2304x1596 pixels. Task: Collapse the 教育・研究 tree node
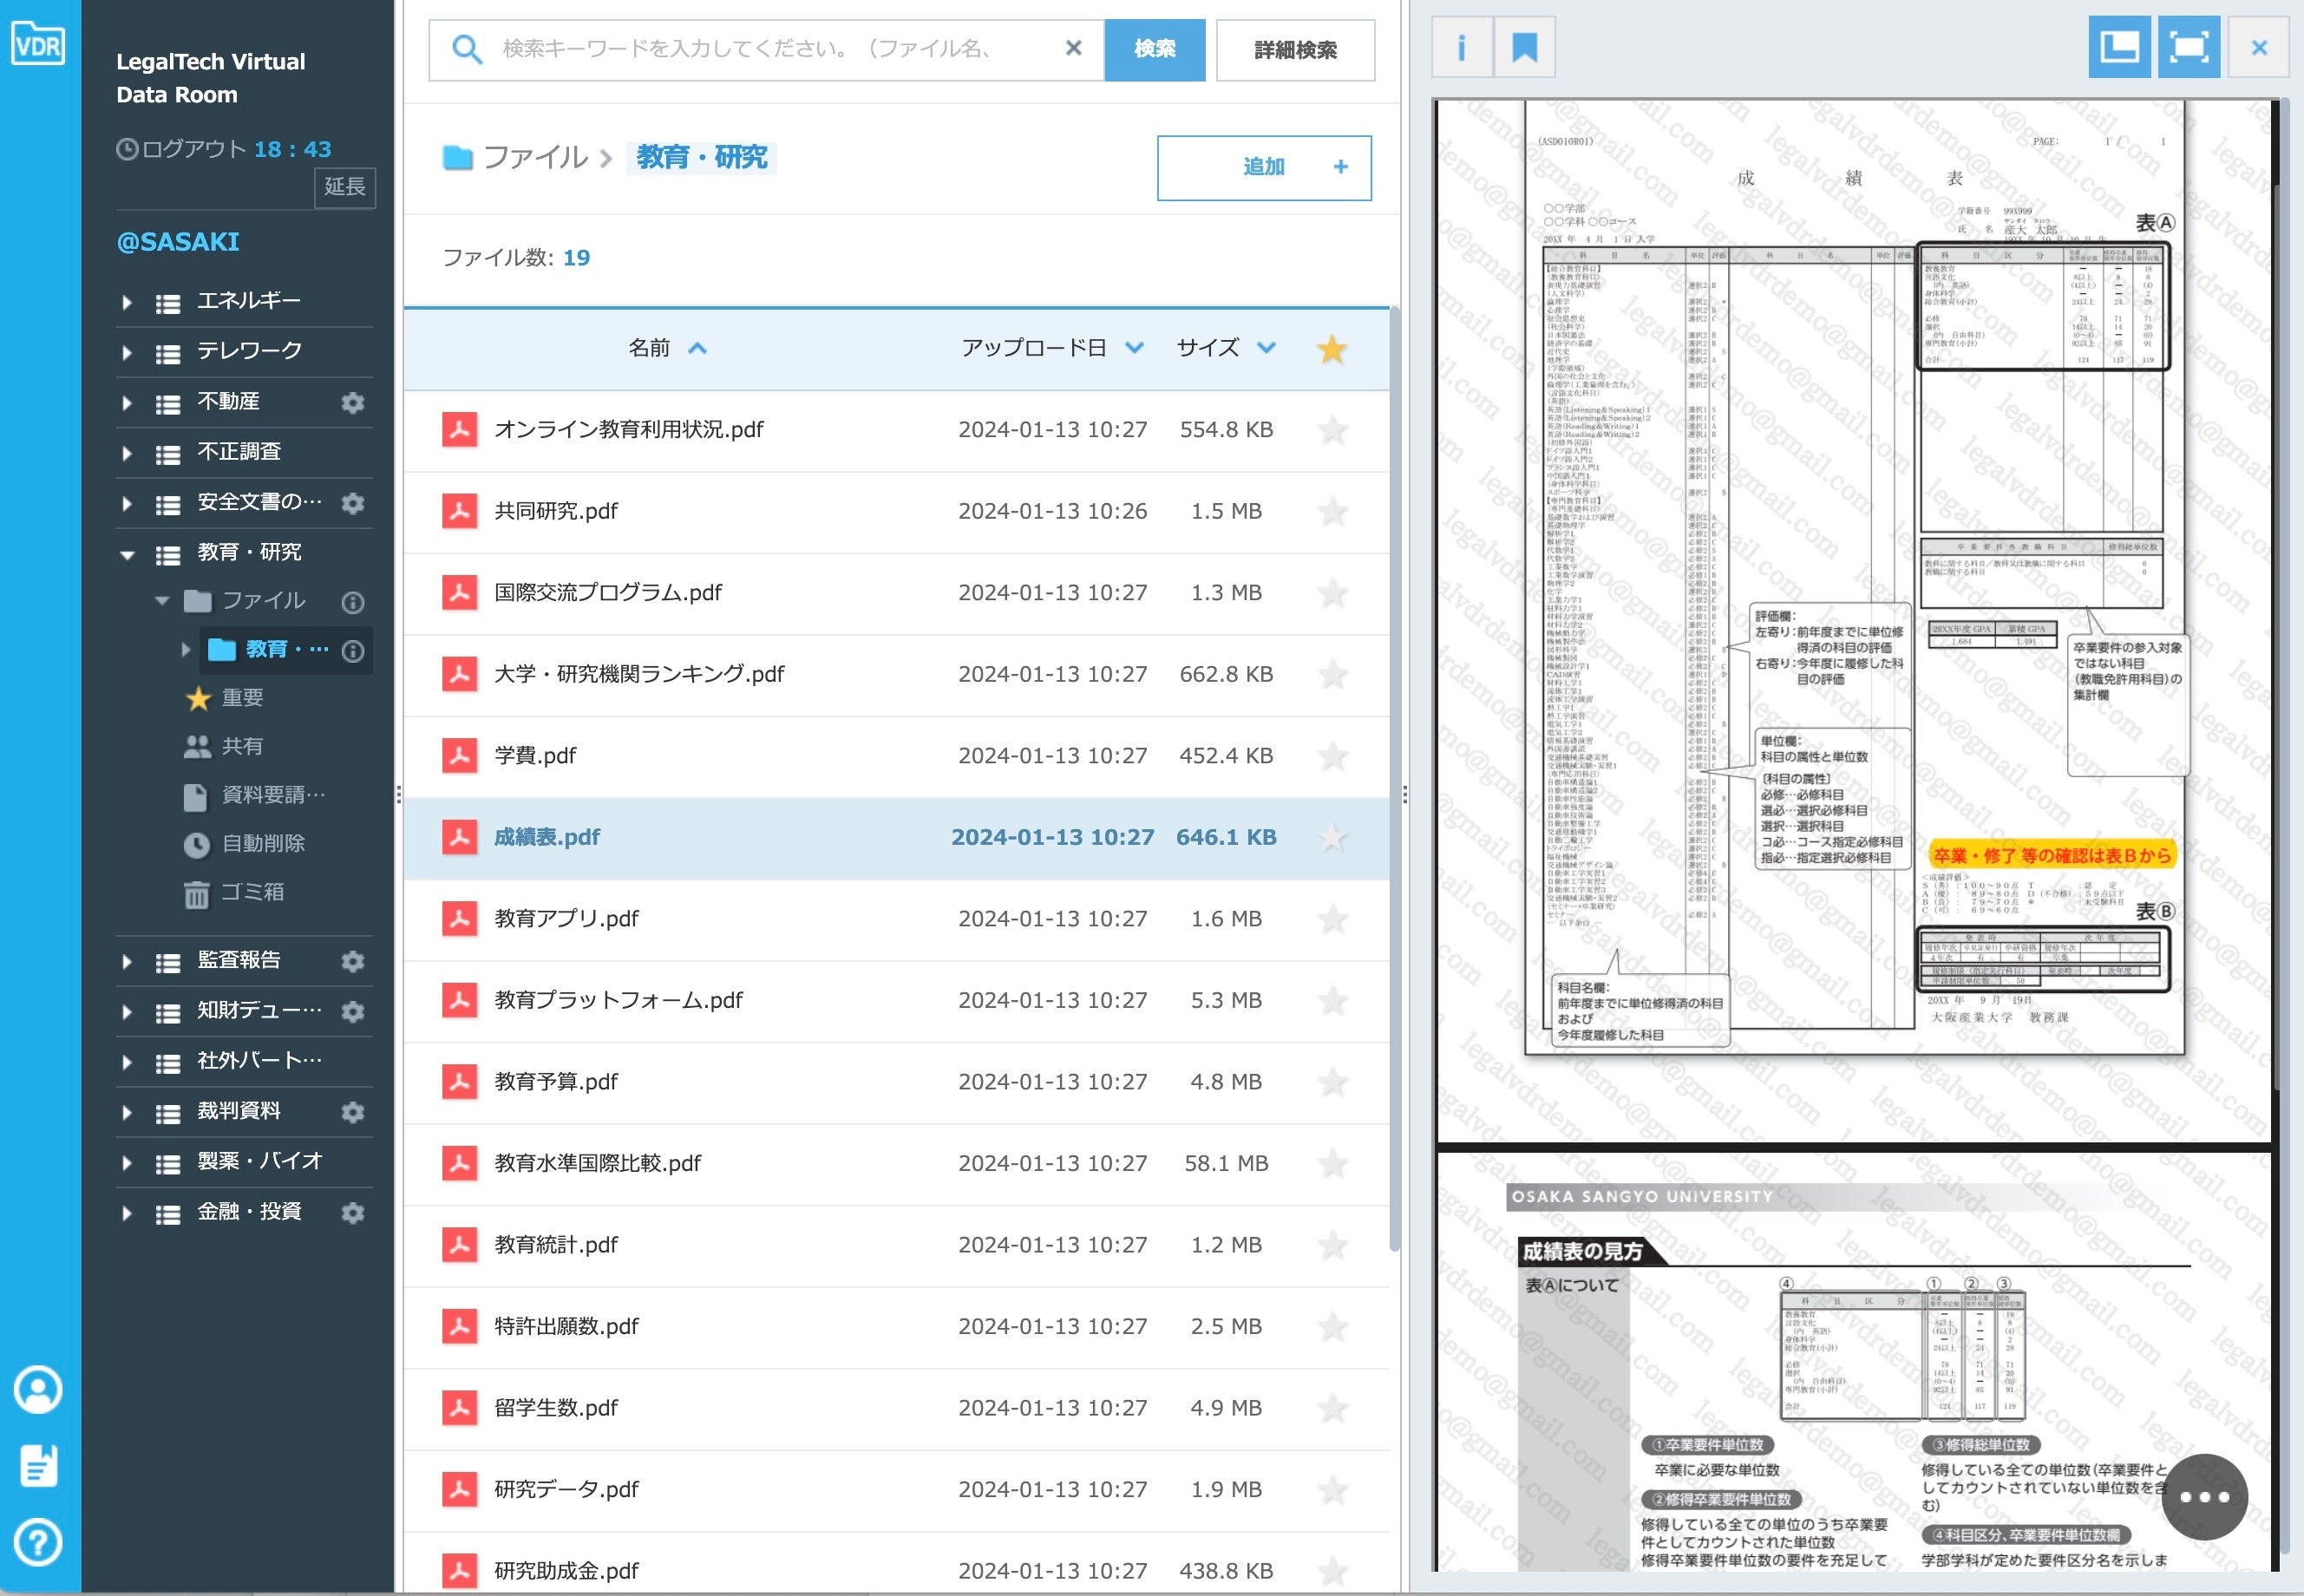tap(127, 553)
